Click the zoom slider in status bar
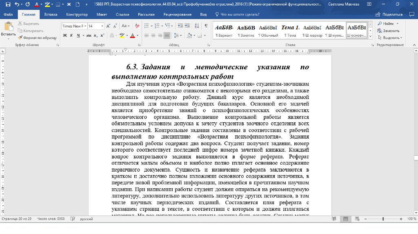The width and height of the screenshot is (418, 234). (x=382, y=219)
